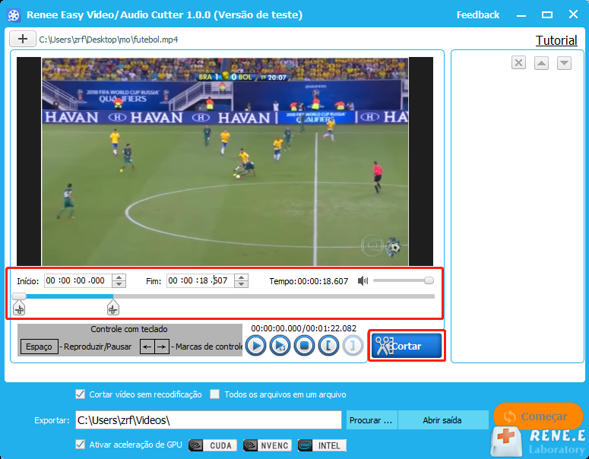Screen dimensions: 589x459
Task: Click file path C:\Users\zrf\Desktop\mo\futebol.mp4
Action: point(109,40)
